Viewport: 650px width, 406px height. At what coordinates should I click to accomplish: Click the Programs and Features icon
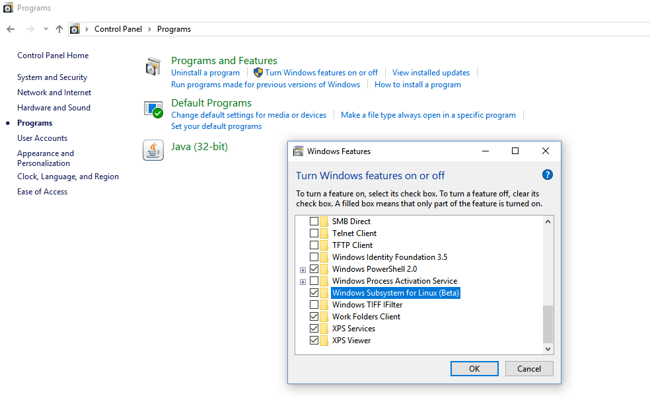click(x=153, y=66)
